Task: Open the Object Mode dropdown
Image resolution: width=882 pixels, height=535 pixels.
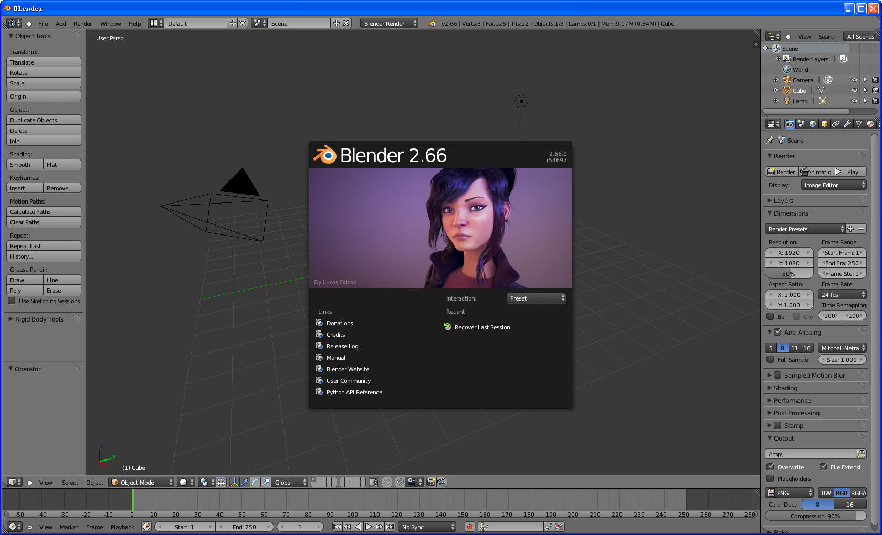Action: tap(141, 482)
